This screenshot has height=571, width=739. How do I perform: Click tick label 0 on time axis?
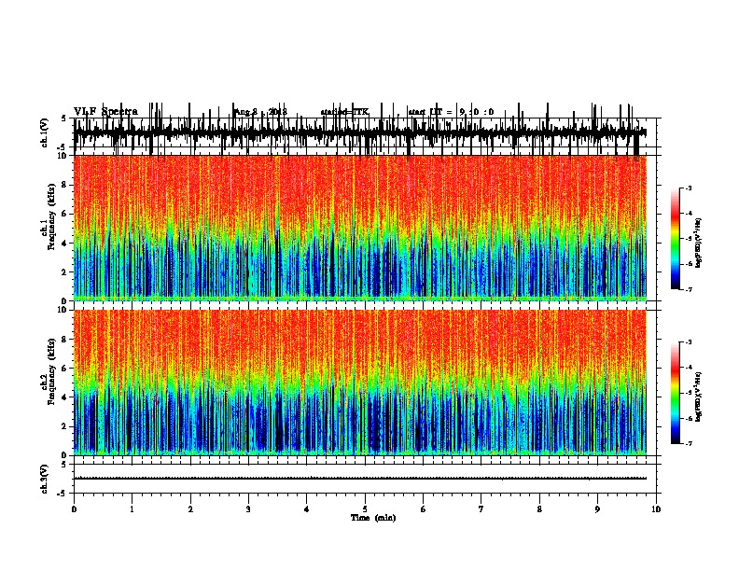coord(74,509)
